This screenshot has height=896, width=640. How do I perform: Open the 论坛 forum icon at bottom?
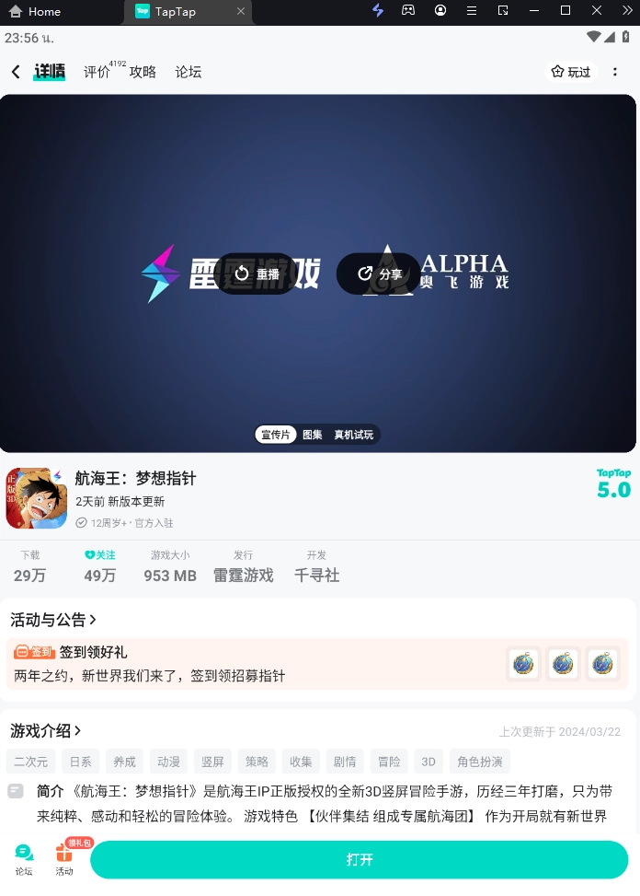tap(24, 859)
